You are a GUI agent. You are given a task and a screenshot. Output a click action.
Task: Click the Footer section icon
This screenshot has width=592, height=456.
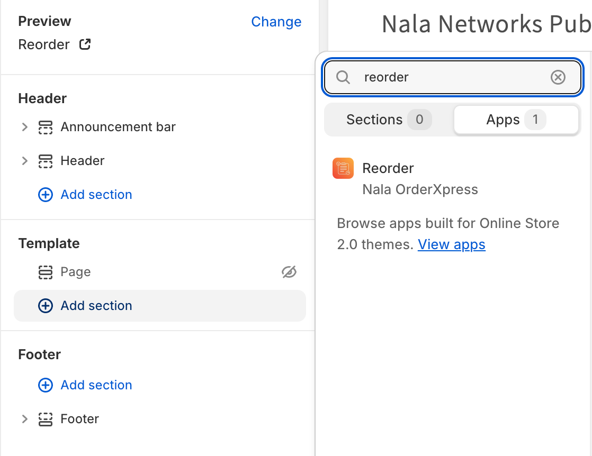[x=46, y=419]
